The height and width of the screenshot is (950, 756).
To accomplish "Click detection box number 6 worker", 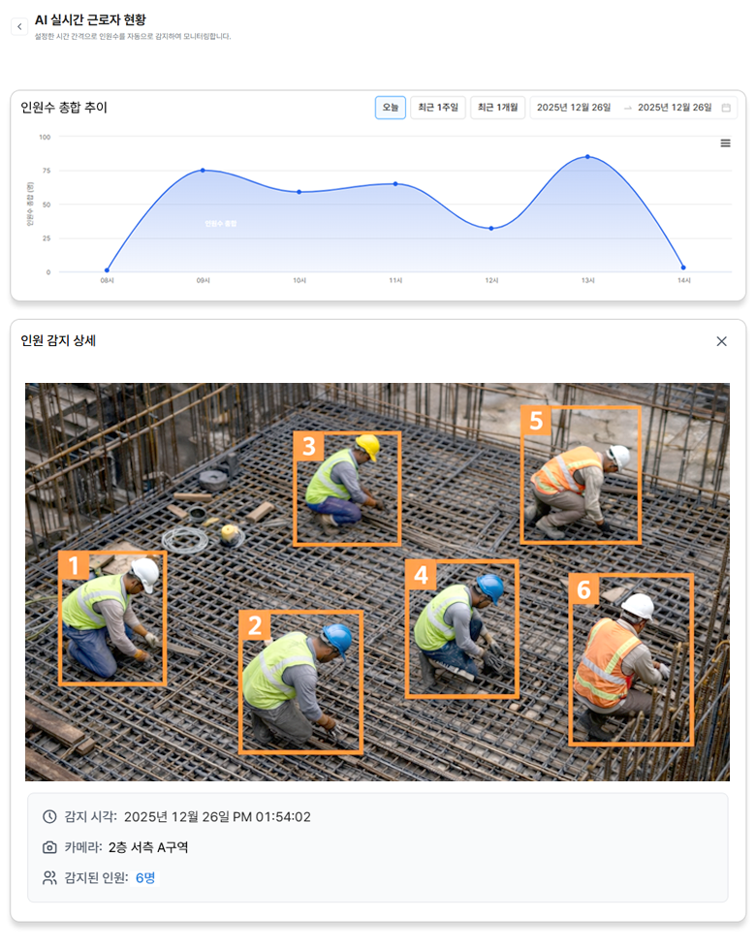I will point(631,659).
